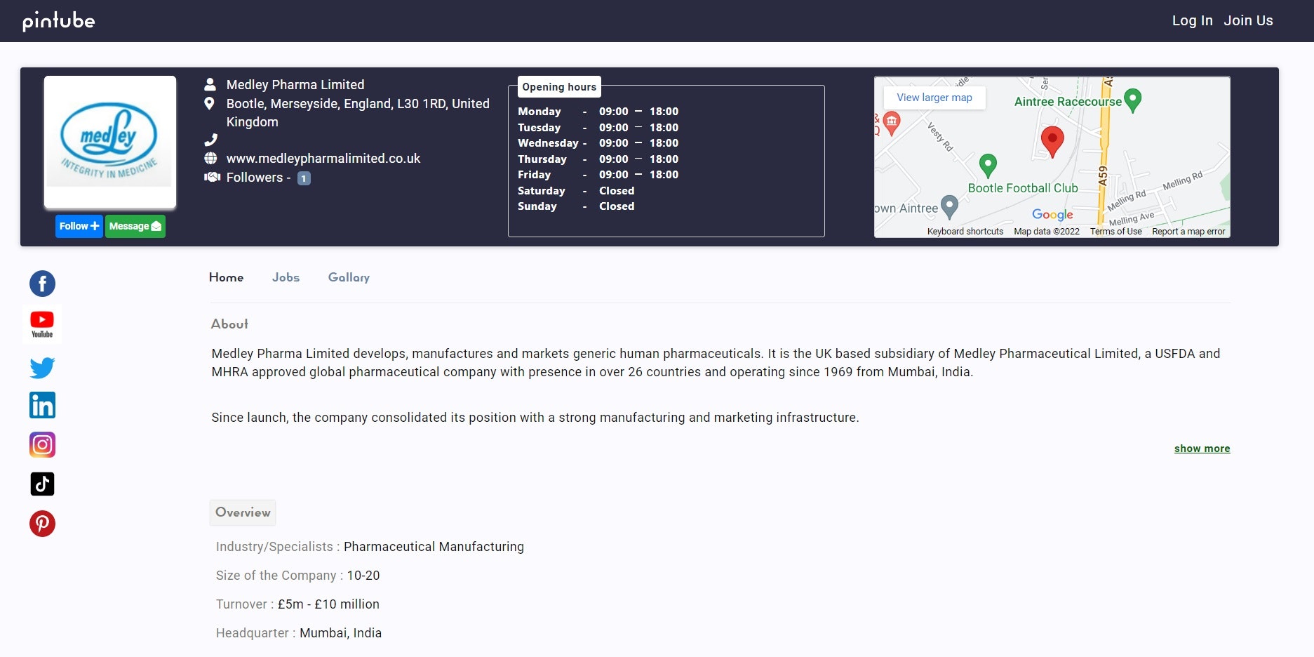Screen dimensions: 1314x657
Task: Click the pintube logo
Action: pyautogui.click(x=59, y=21)
